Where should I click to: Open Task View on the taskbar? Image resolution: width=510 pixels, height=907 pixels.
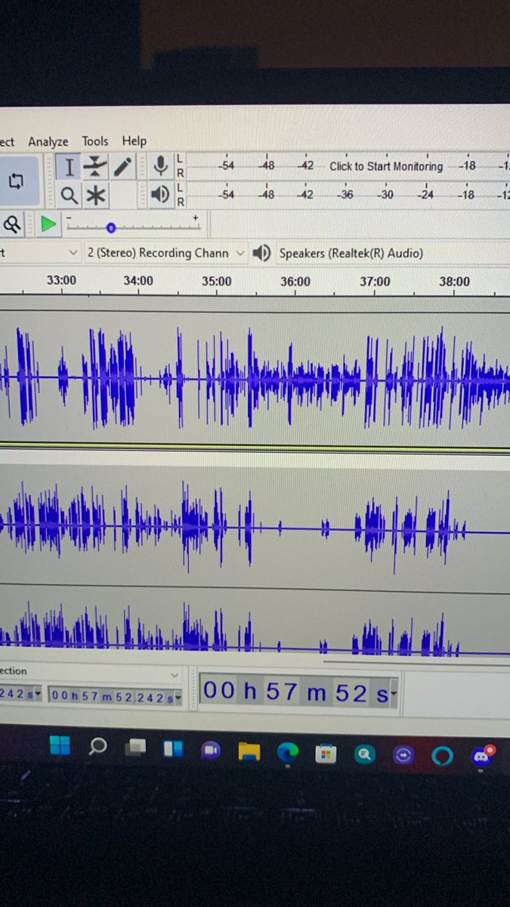[136, 748]
